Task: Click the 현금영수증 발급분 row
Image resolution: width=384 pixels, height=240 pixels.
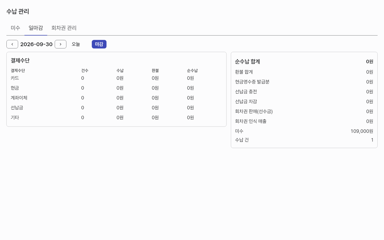Action: coord(304,82)
